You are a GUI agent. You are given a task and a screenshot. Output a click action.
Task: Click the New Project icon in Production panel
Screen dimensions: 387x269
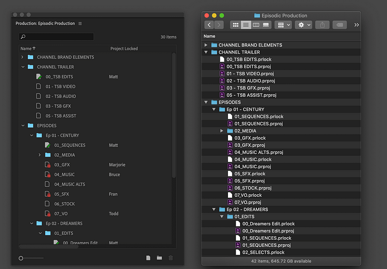[148, 258]
